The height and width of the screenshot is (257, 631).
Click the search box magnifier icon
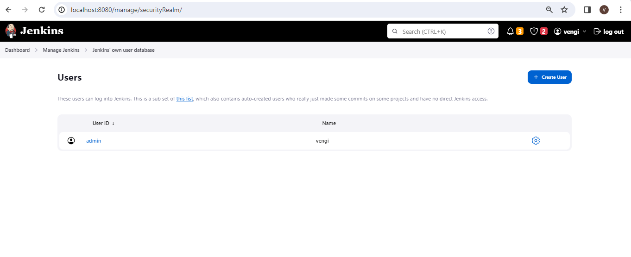click(x=395, y=31)
